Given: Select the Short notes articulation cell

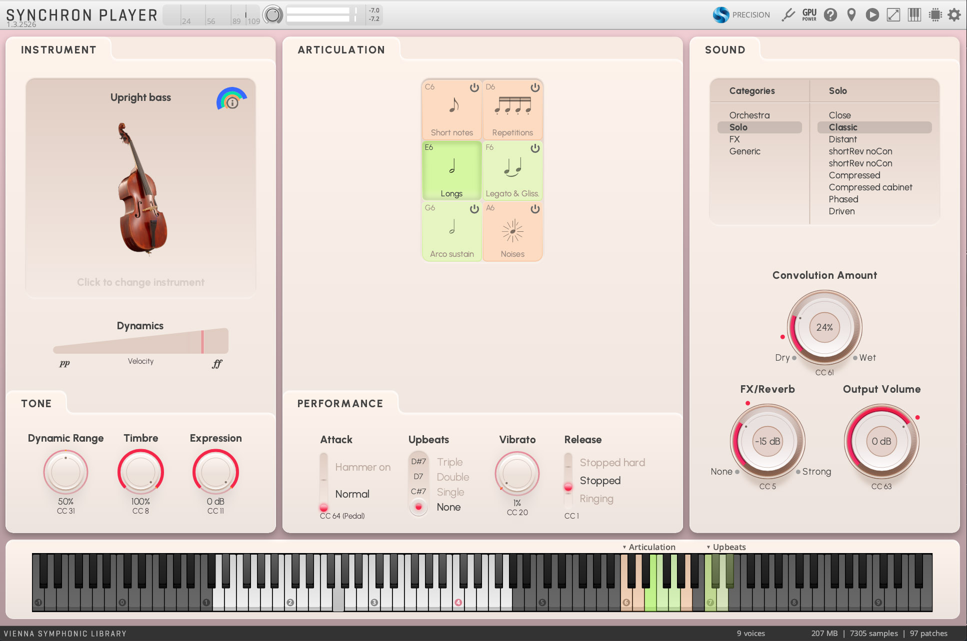Looking at the screenshot, I should click(452, 110).
